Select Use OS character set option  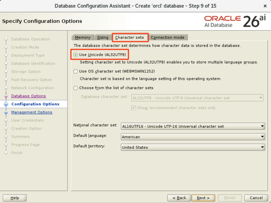pos(76,71)
